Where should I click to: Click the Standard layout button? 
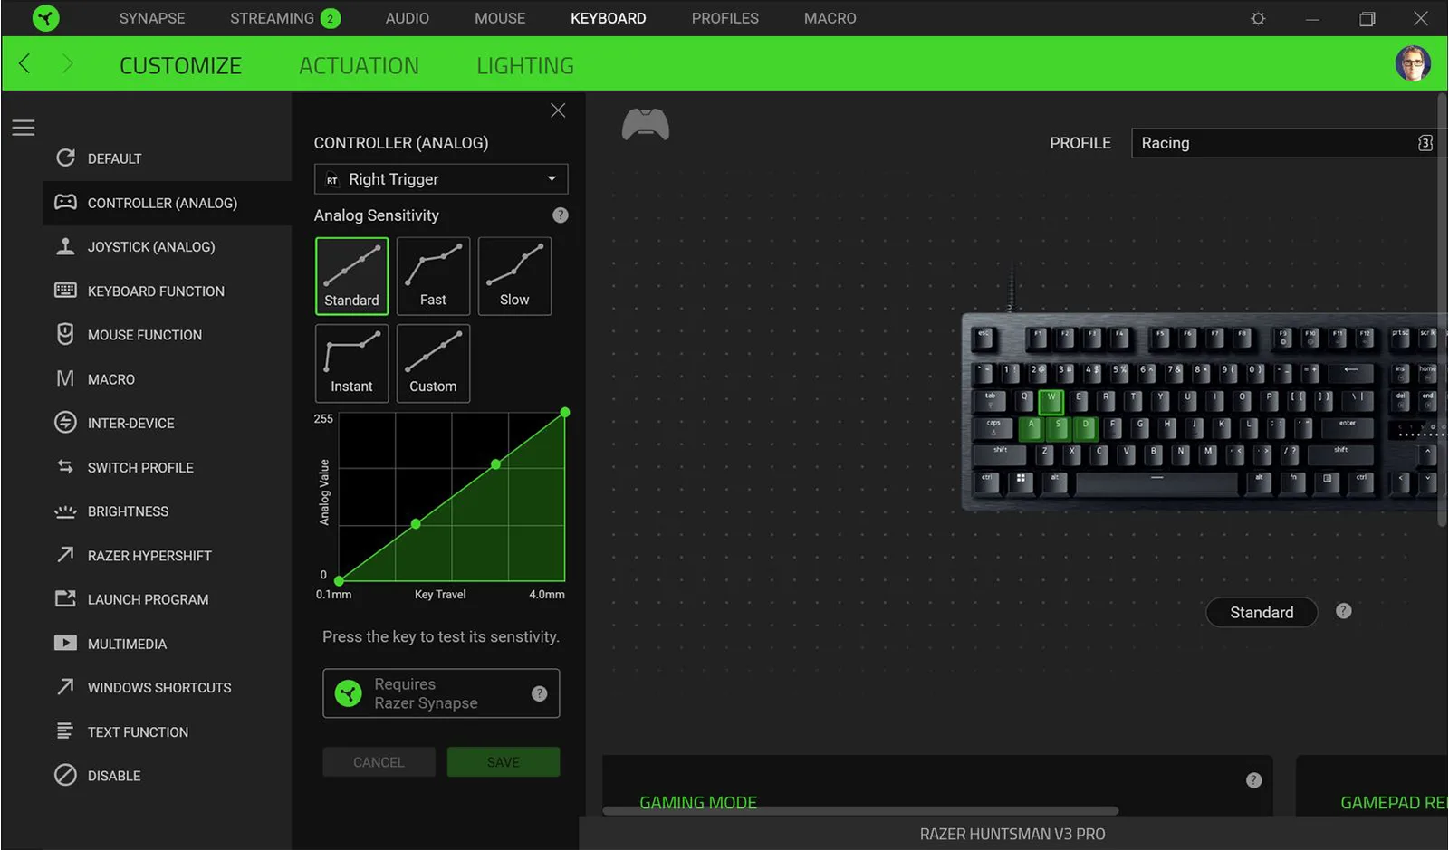coord(1262,613)
